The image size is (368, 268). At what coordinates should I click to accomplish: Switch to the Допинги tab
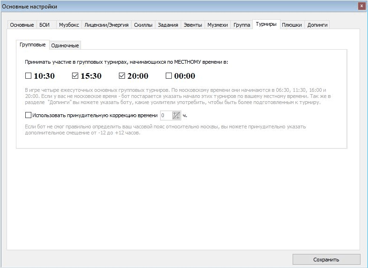(x=317, y=25)
